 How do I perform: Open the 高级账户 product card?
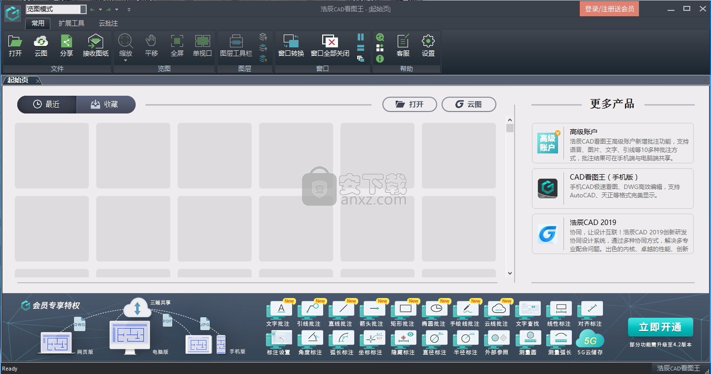click(x=612, y=143)
